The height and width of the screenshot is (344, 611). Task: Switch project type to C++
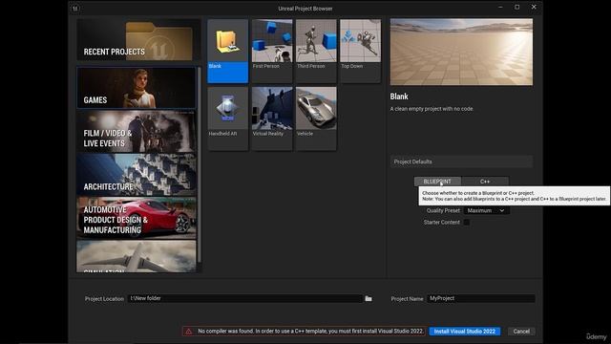click(x=485, y=182)
